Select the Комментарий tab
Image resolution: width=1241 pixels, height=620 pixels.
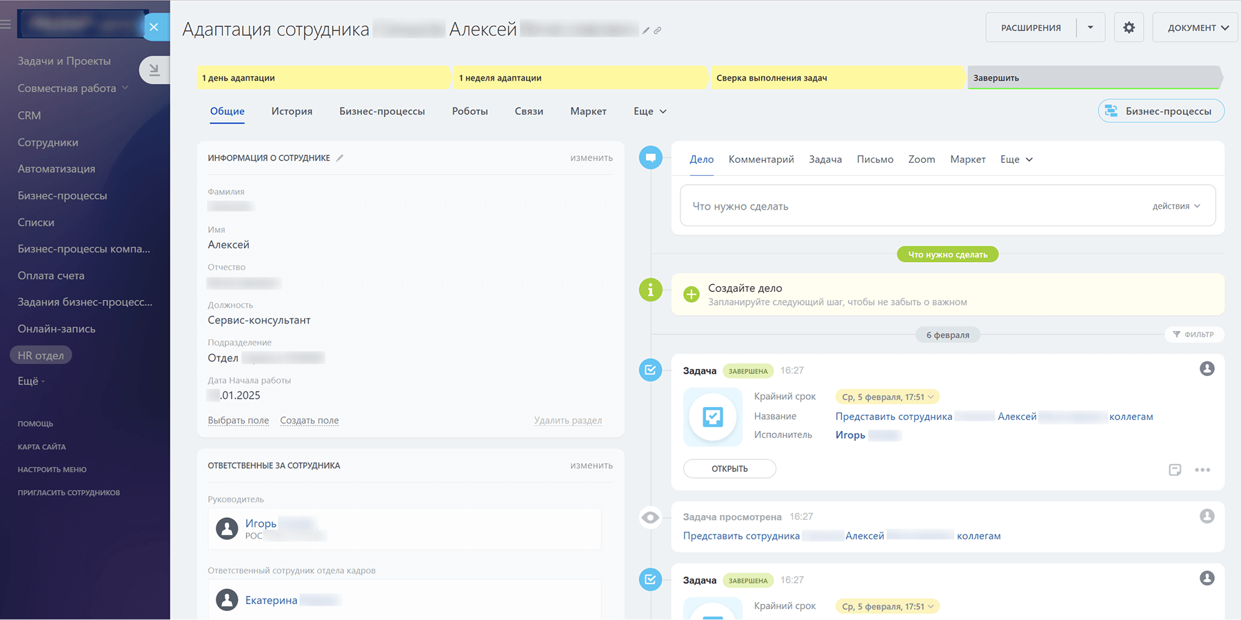coord(761,159)
